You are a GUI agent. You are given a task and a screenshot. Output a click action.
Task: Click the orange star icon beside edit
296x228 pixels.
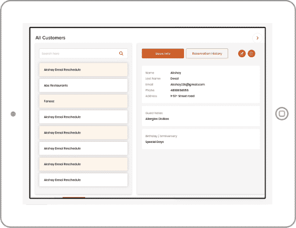click(251, 54)
